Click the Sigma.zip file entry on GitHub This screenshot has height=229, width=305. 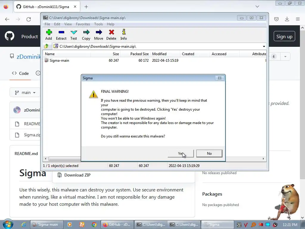[32, 135]
